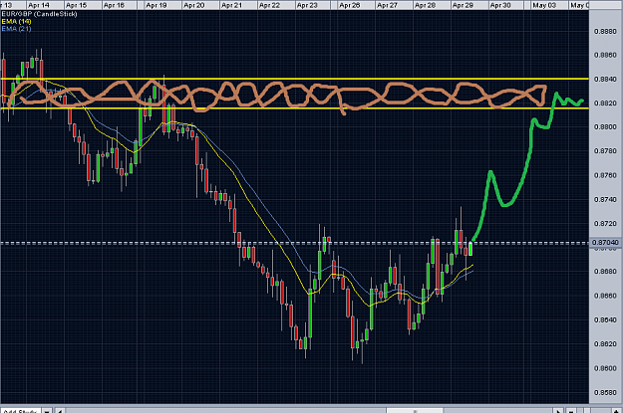Screen dimensions: 623x413
Task: Click the 0.8620 price axis label
Action: pyautogui.click(x=605, y=344)
